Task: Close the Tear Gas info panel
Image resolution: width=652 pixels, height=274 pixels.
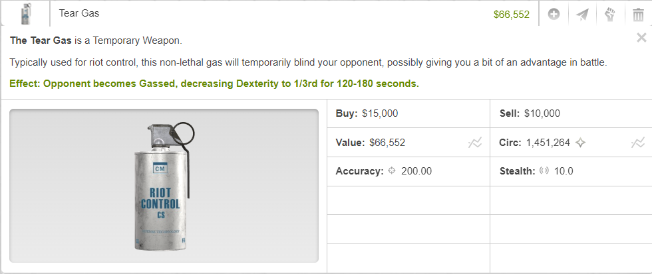Action: [x=641, y=38]
